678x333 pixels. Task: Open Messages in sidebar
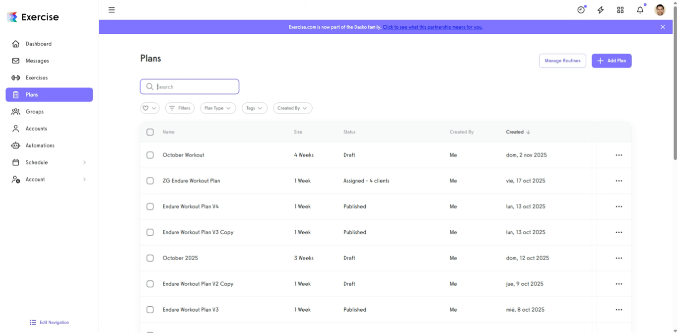49,61
